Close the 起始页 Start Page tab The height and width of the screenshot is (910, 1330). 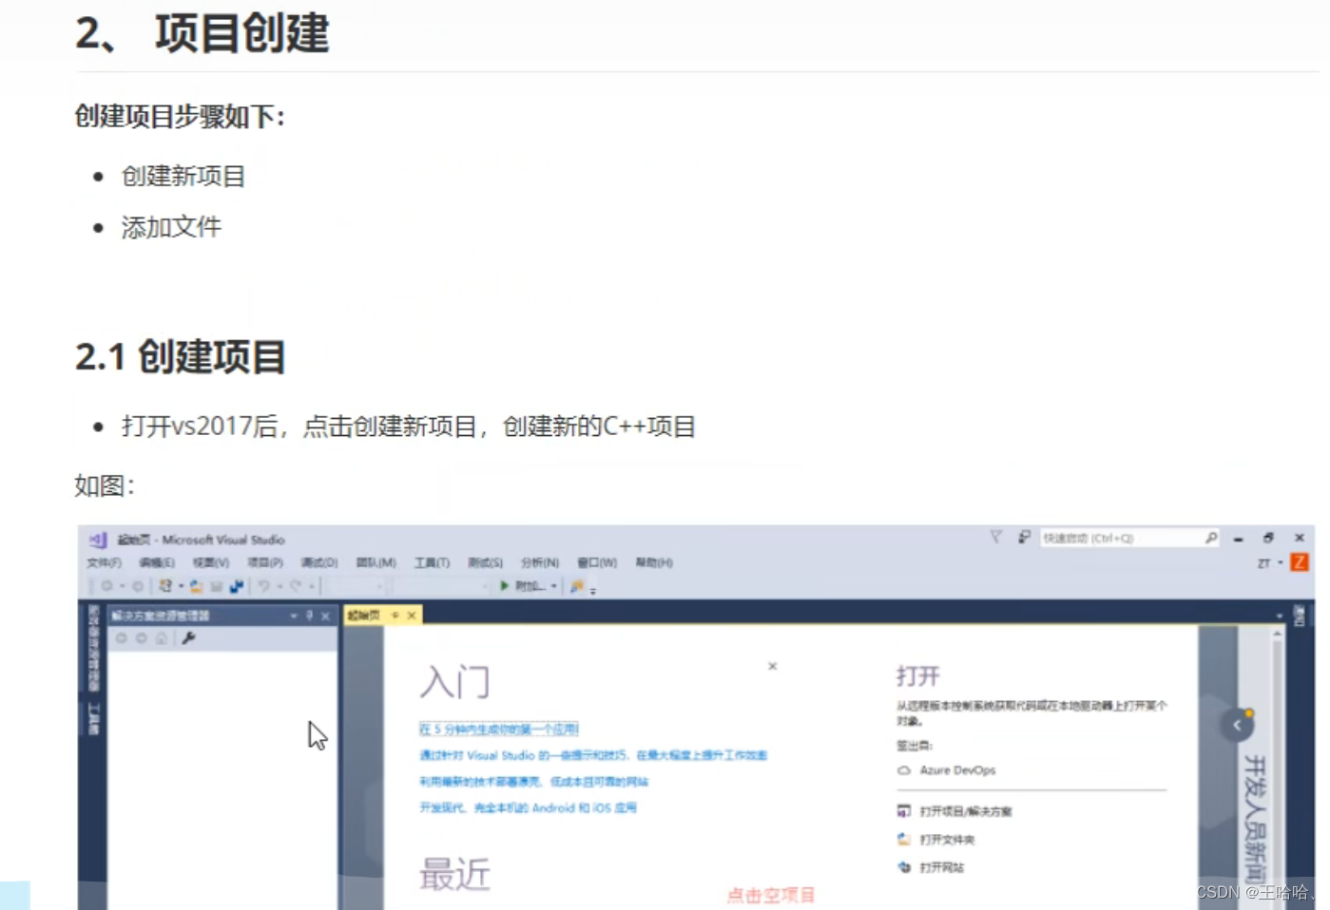pyautogui.click(x=412, y=616)
